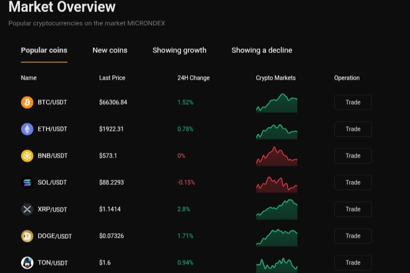This screenshot has width=410, height=273.
Task: Switch to the Showing growth tab
Action: pos(179,50)
